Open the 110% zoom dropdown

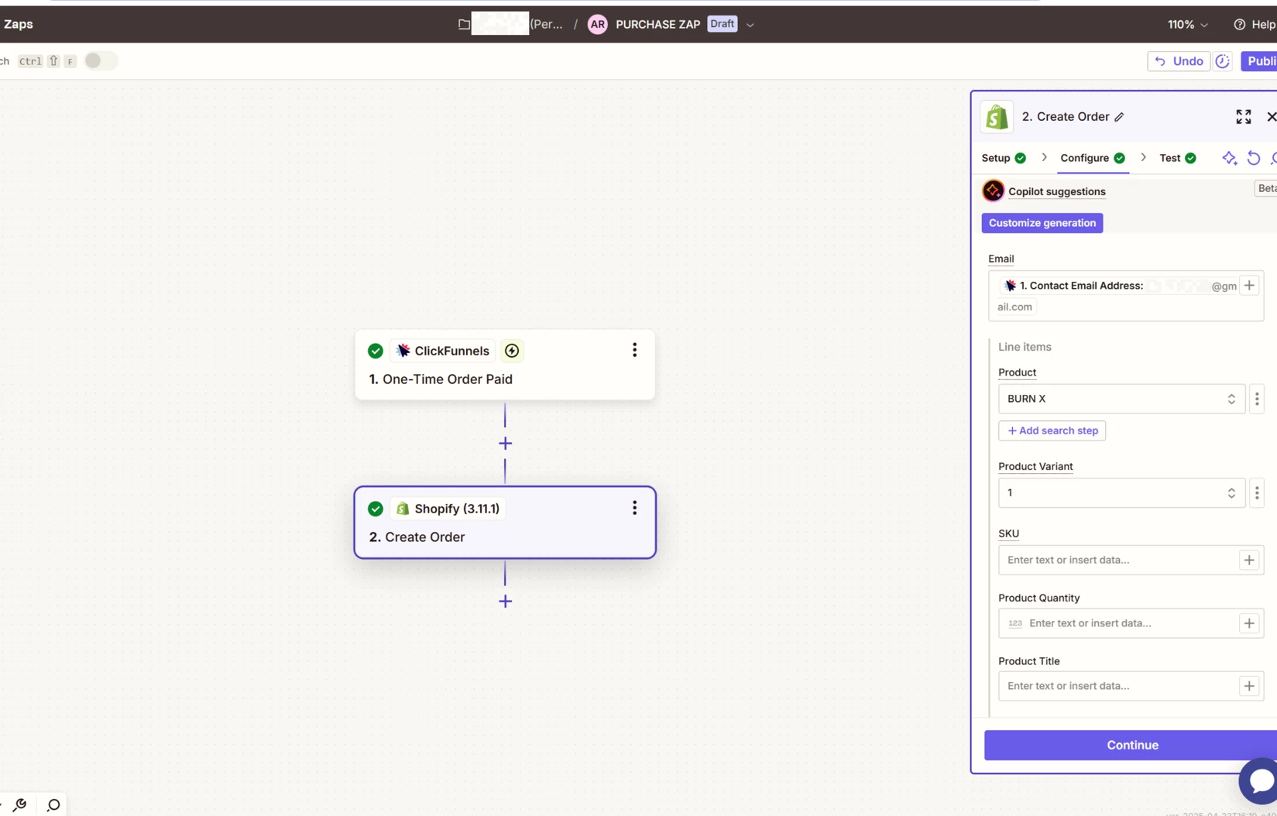(x=1187, y=25)
